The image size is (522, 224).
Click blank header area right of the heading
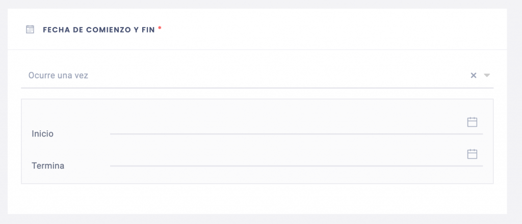click(x=333, y=29)
